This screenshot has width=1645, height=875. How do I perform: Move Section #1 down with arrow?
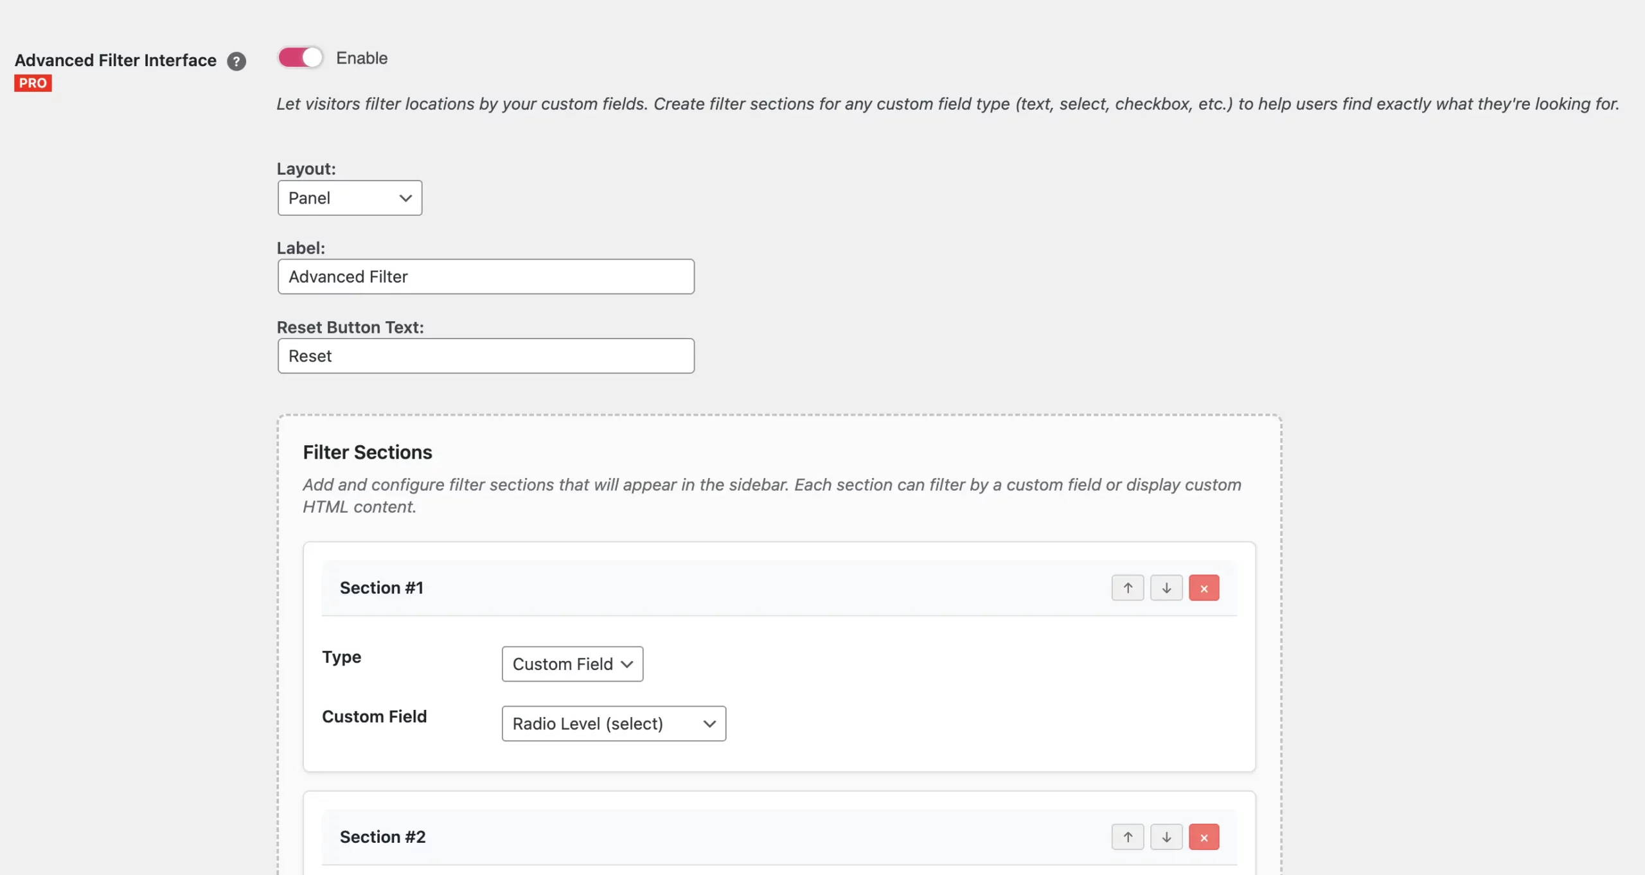click(x=1166, y=588)
